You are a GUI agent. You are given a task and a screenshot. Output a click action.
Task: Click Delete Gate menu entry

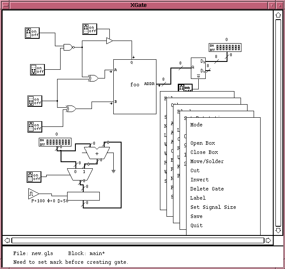pyautogui.click(x=207, y=189)
